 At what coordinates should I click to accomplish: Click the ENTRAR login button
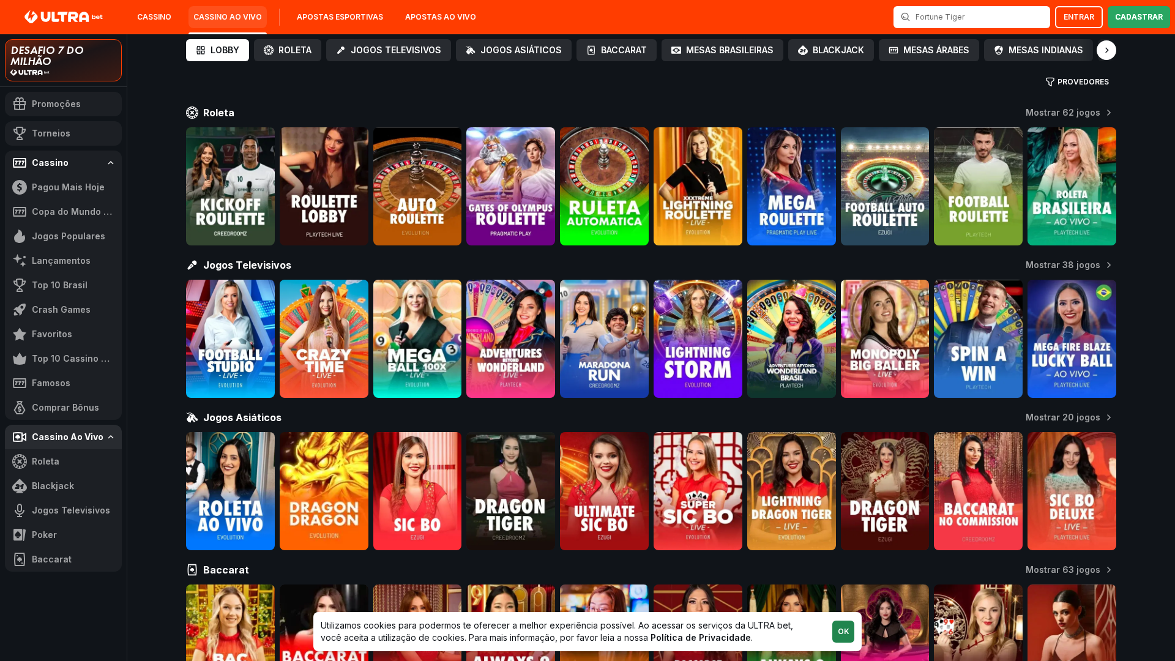click(x=1079, y=17)
